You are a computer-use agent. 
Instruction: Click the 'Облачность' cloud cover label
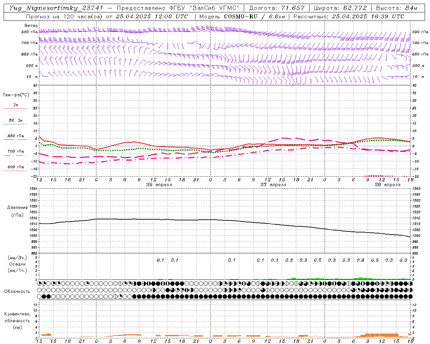17,292
